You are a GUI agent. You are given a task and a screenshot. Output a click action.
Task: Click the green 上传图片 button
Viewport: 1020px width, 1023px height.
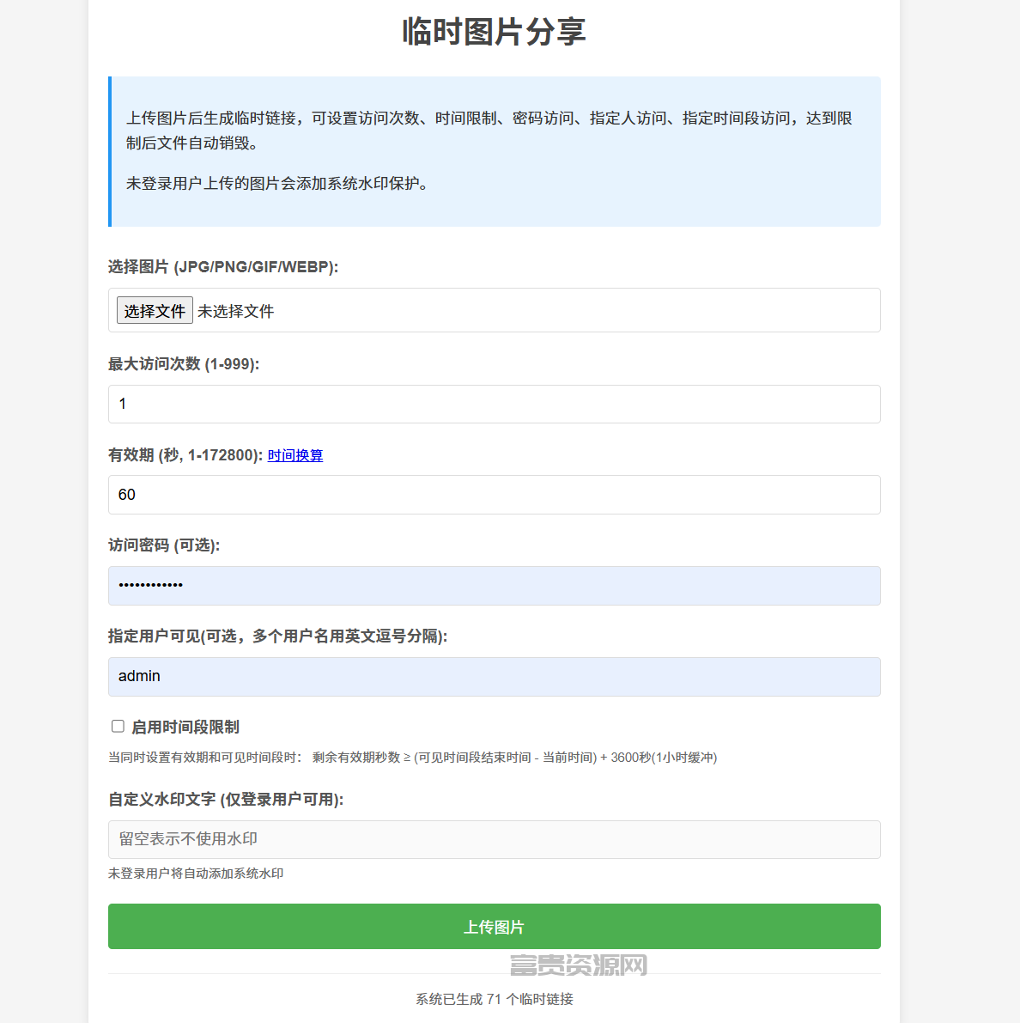click(495, 927)
